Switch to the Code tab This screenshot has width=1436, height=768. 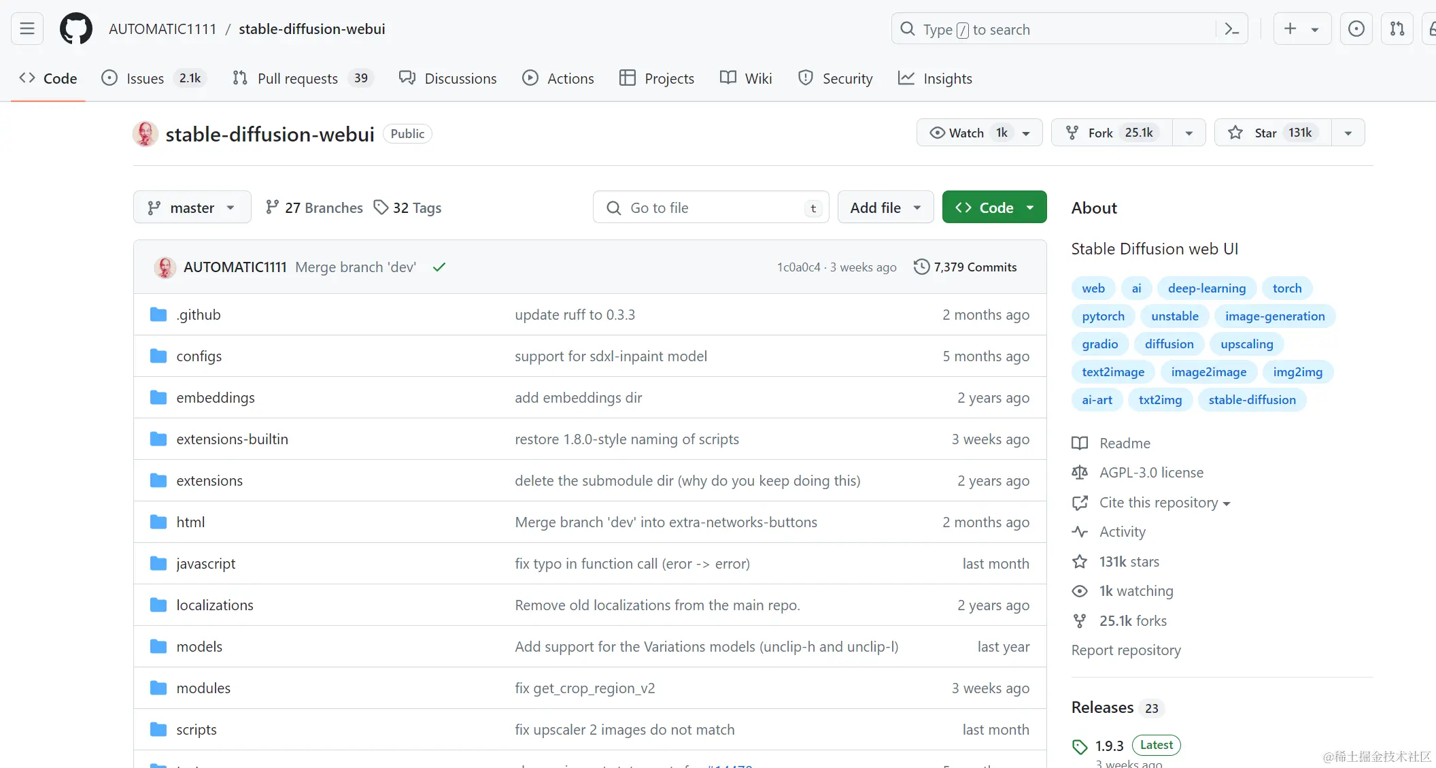pos(48,78)
